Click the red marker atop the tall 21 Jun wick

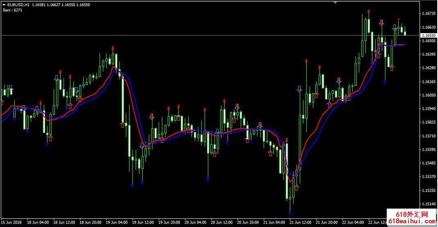306,61
